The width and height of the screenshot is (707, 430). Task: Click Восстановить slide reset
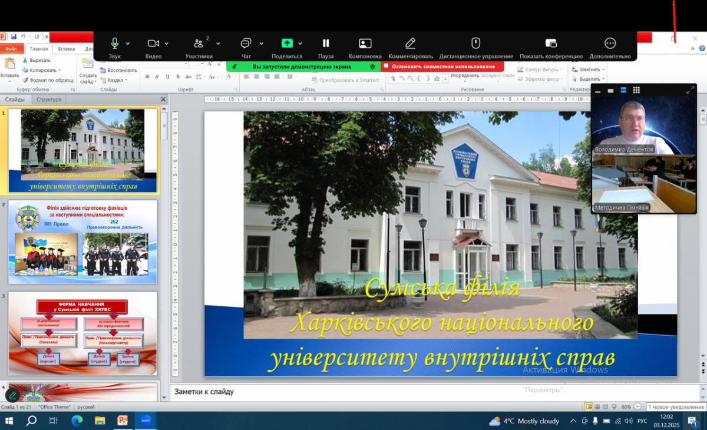pos(118,70)
